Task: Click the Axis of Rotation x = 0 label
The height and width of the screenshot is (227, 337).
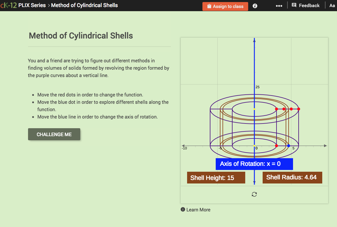Action: pos(254,164)
